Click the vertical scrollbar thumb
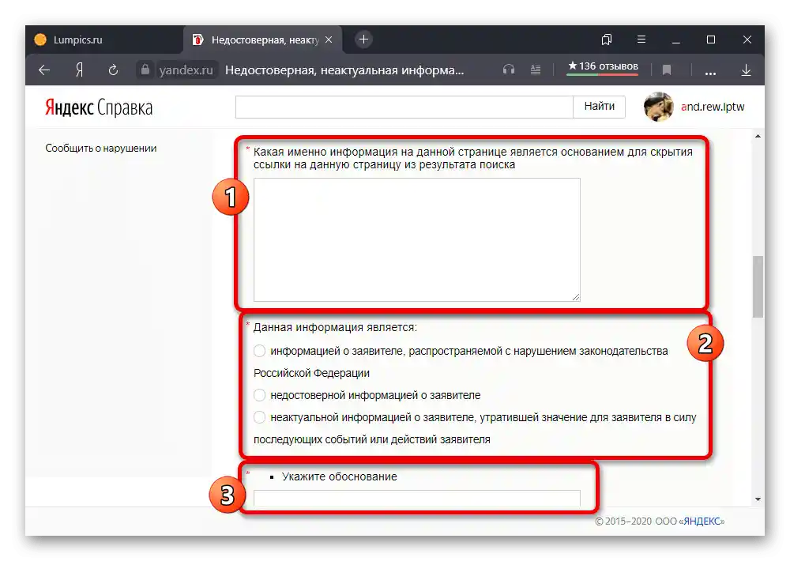Image resolution: width=790 pixels, height=561 pixels. click(x=758, y=287)
